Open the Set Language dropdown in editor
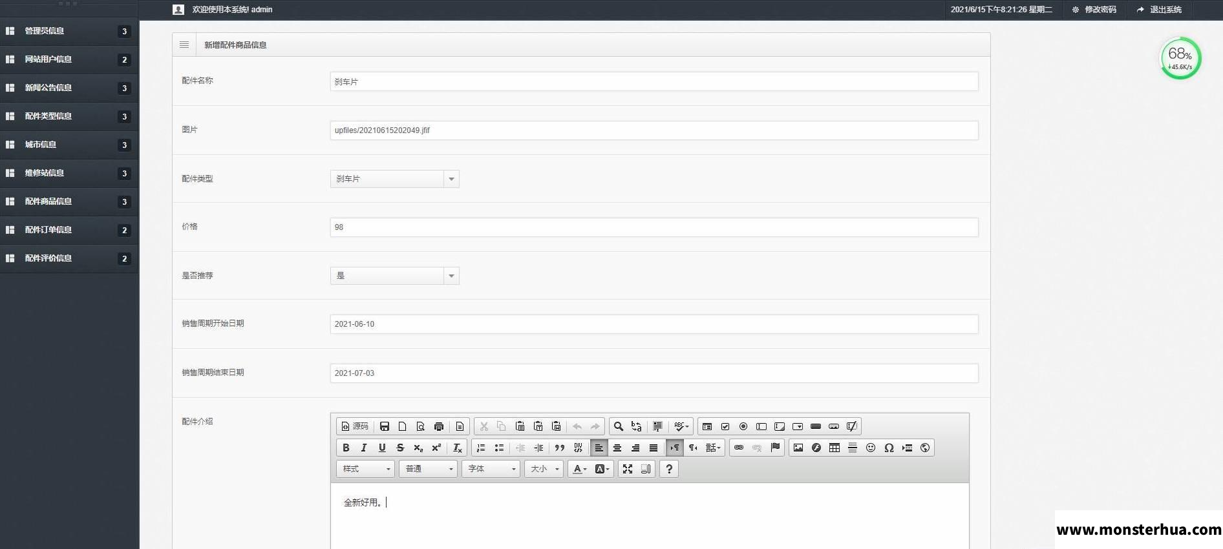 [713, 448]
